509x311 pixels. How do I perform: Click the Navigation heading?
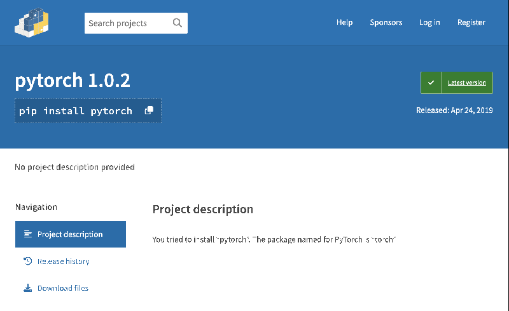pos(36,207)
